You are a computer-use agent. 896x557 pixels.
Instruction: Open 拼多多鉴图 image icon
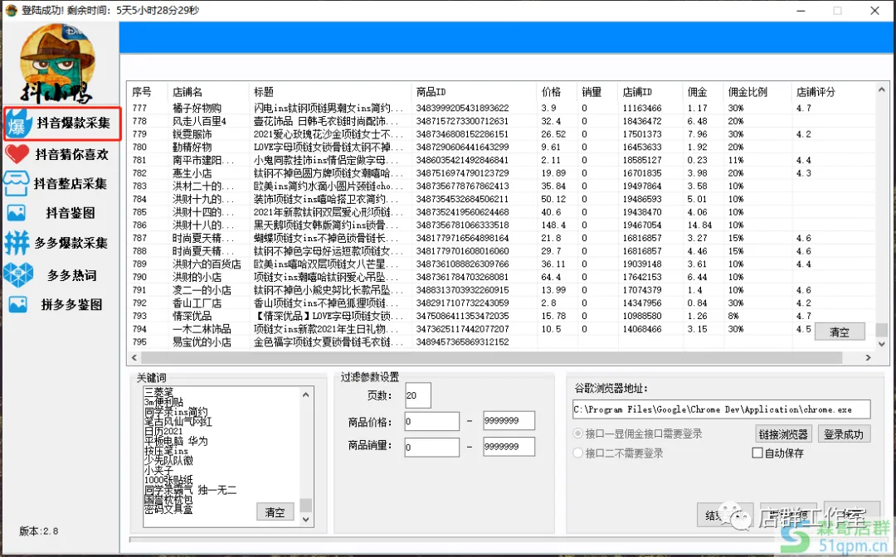pyautogui.click(x=17, y=304)
